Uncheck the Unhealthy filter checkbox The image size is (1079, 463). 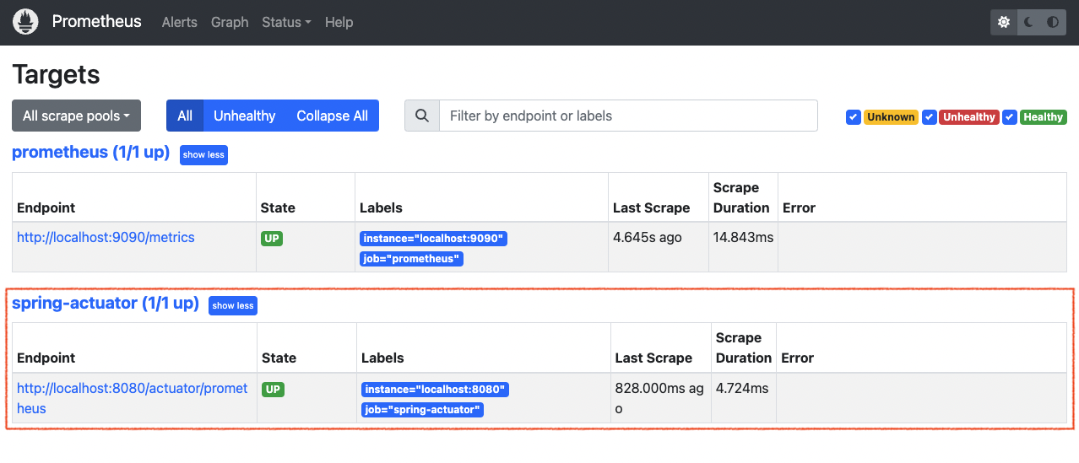click(x=930, y=117)
